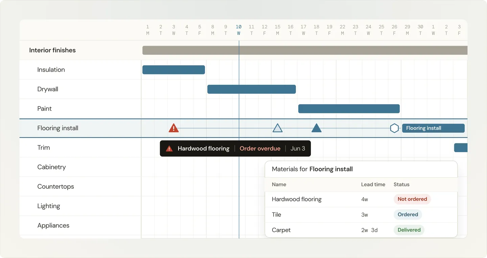
Task: Select the Hardwood flooring material row
Action: tap(361, 199)
